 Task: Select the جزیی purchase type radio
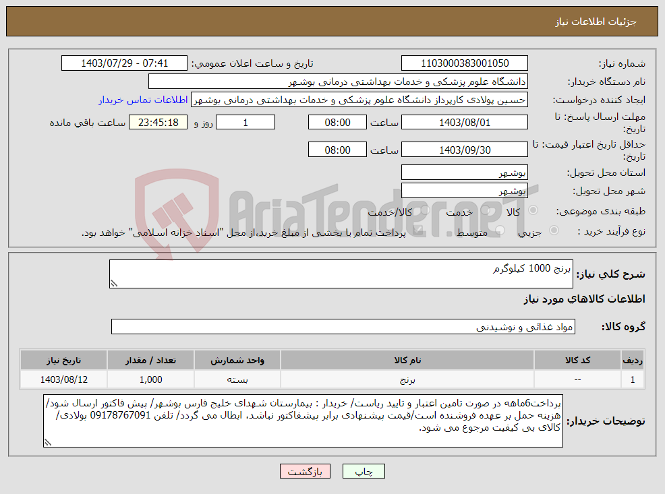[554, 230]
